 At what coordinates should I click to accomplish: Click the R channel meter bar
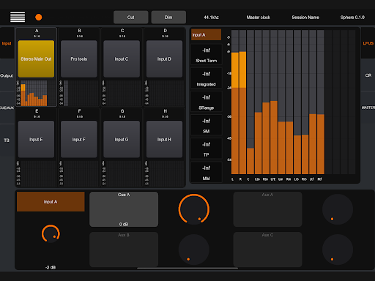pos(242,102)
